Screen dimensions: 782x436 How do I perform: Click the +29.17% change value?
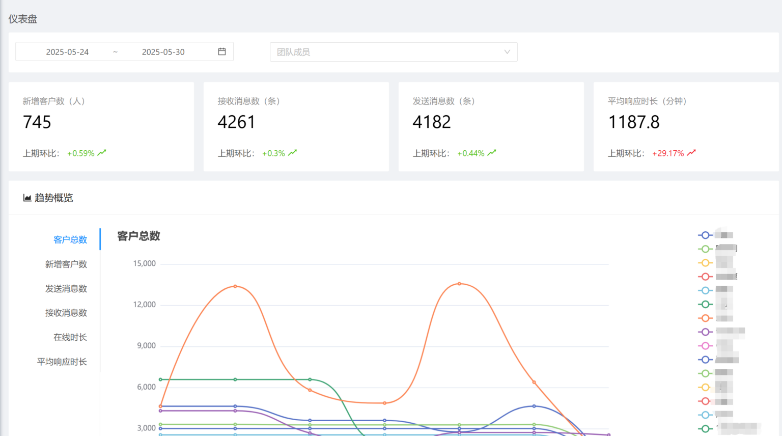tap(668, 153)
